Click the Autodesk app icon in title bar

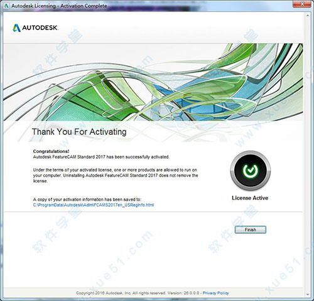[6, 6]
